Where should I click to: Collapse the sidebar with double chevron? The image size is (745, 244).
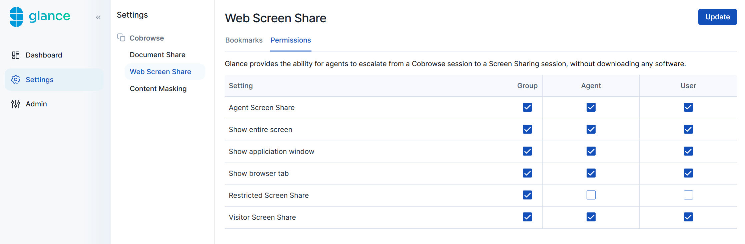click(x=98, y=17)
